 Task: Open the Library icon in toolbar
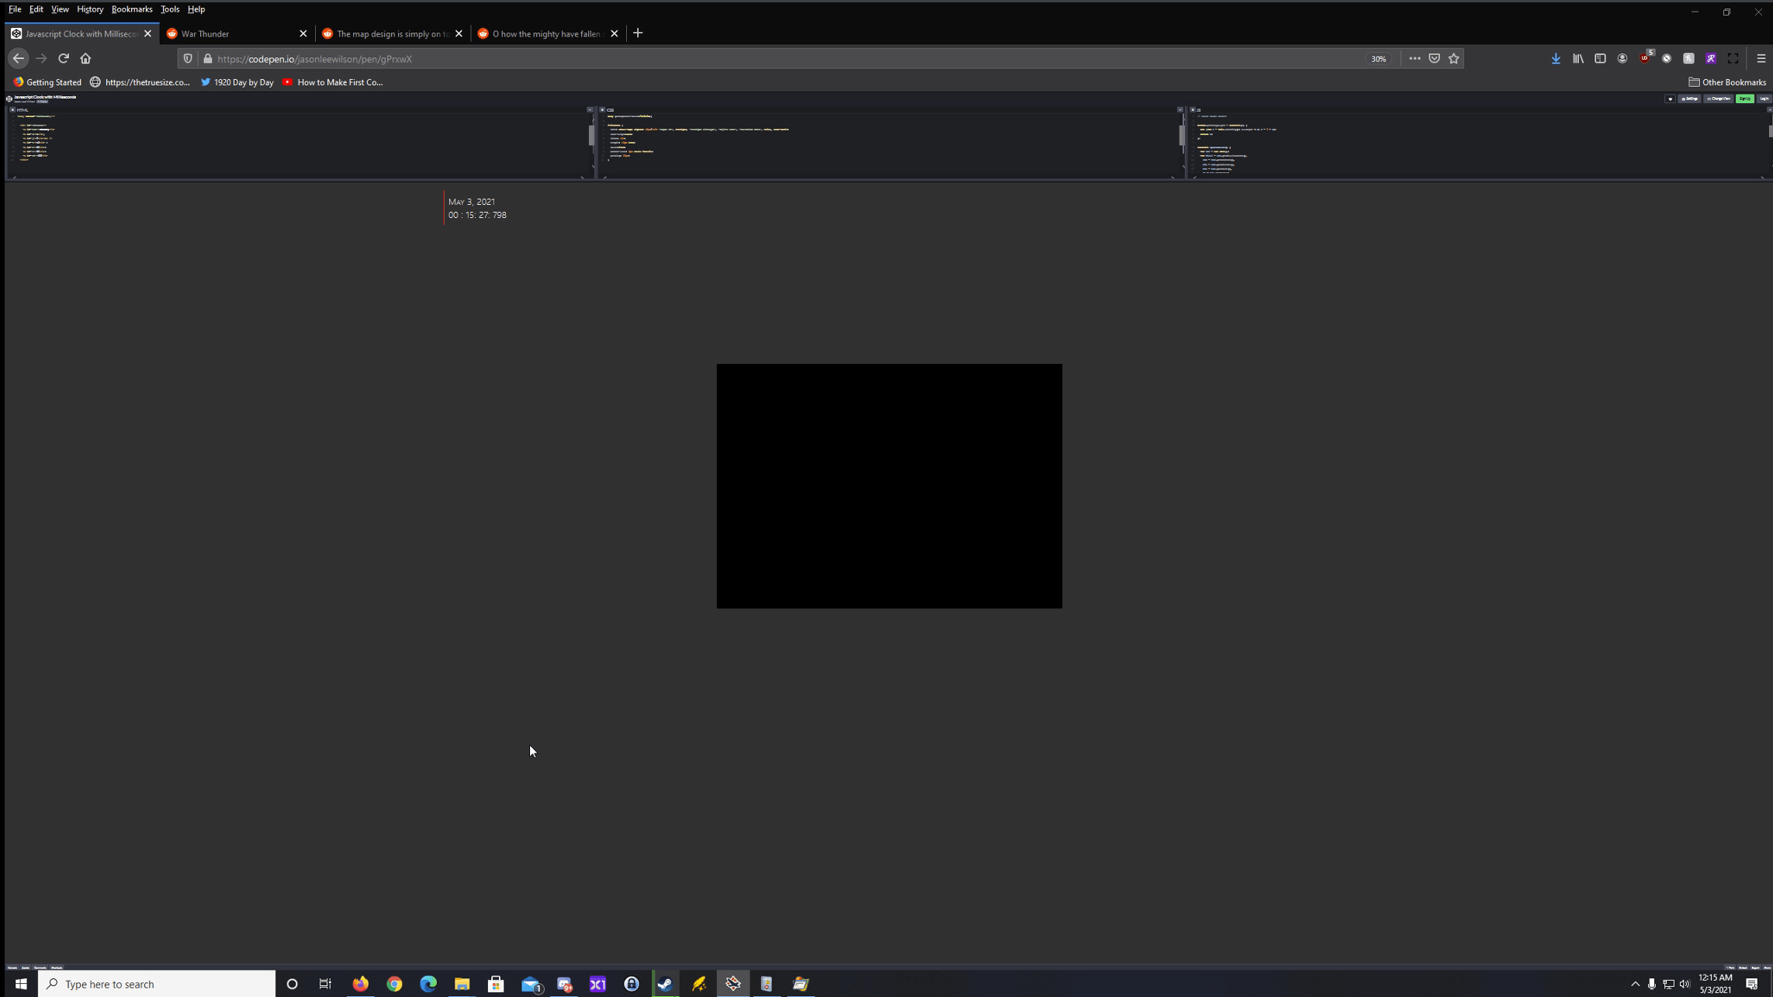click(x=1578, y=59)
